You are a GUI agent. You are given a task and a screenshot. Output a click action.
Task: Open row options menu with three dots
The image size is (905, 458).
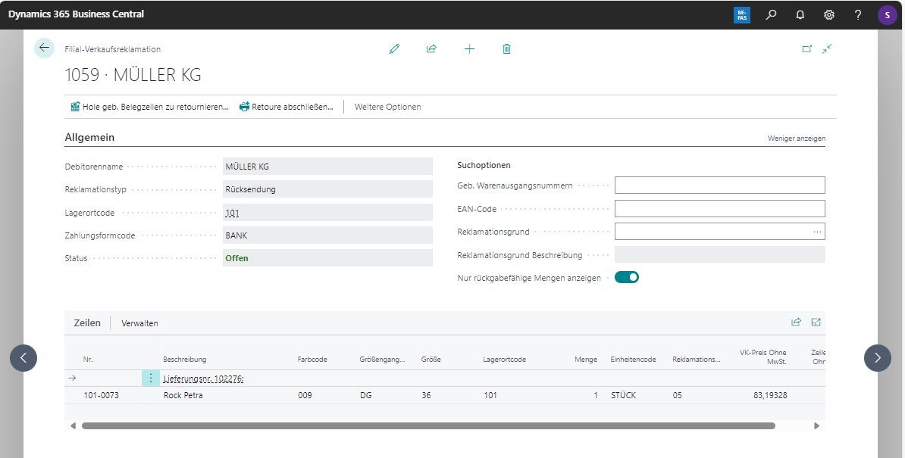click(150, 378)
